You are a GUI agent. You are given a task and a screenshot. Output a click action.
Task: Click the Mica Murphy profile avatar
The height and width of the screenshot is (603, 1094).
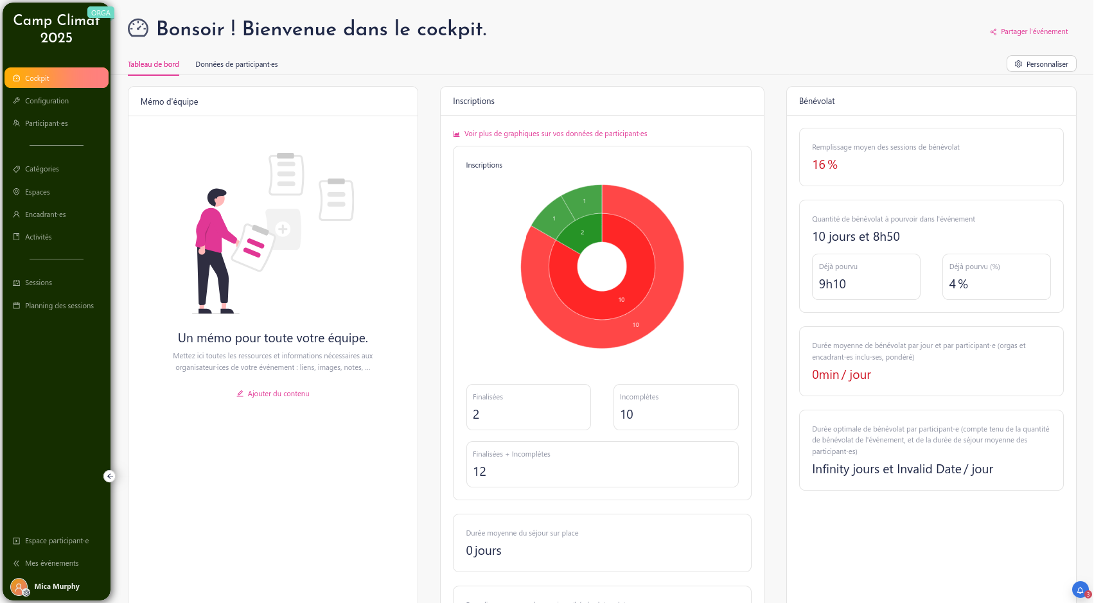pos(19,586)
